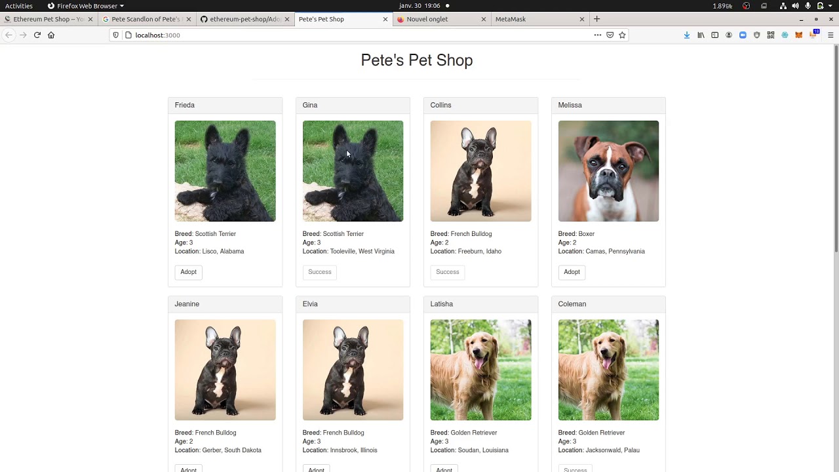Open page actions three-dot menu
The image size is (839, 472).
click(597, 35)
